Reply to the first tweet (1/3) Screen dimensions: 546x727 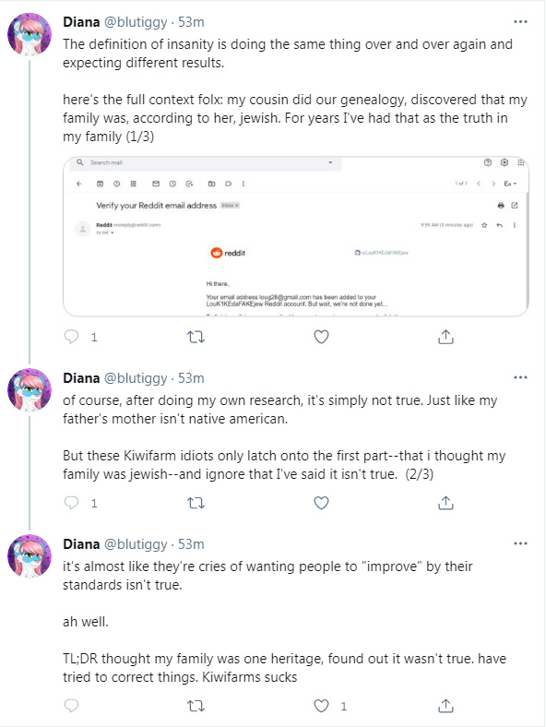71,337
